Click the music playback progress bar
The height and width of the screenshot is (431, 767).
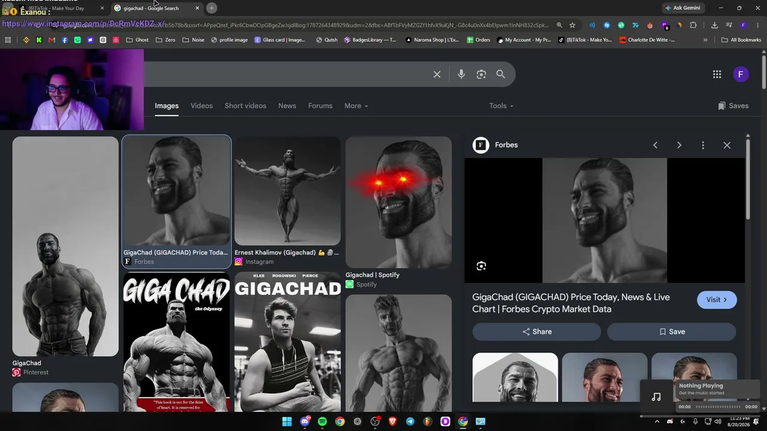coord(718,407)
